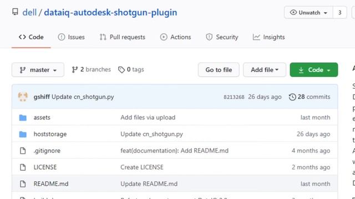This screenshot has height=199, width=355.
Task: Click the Pull requests merge icon
Action: point(103,37)
